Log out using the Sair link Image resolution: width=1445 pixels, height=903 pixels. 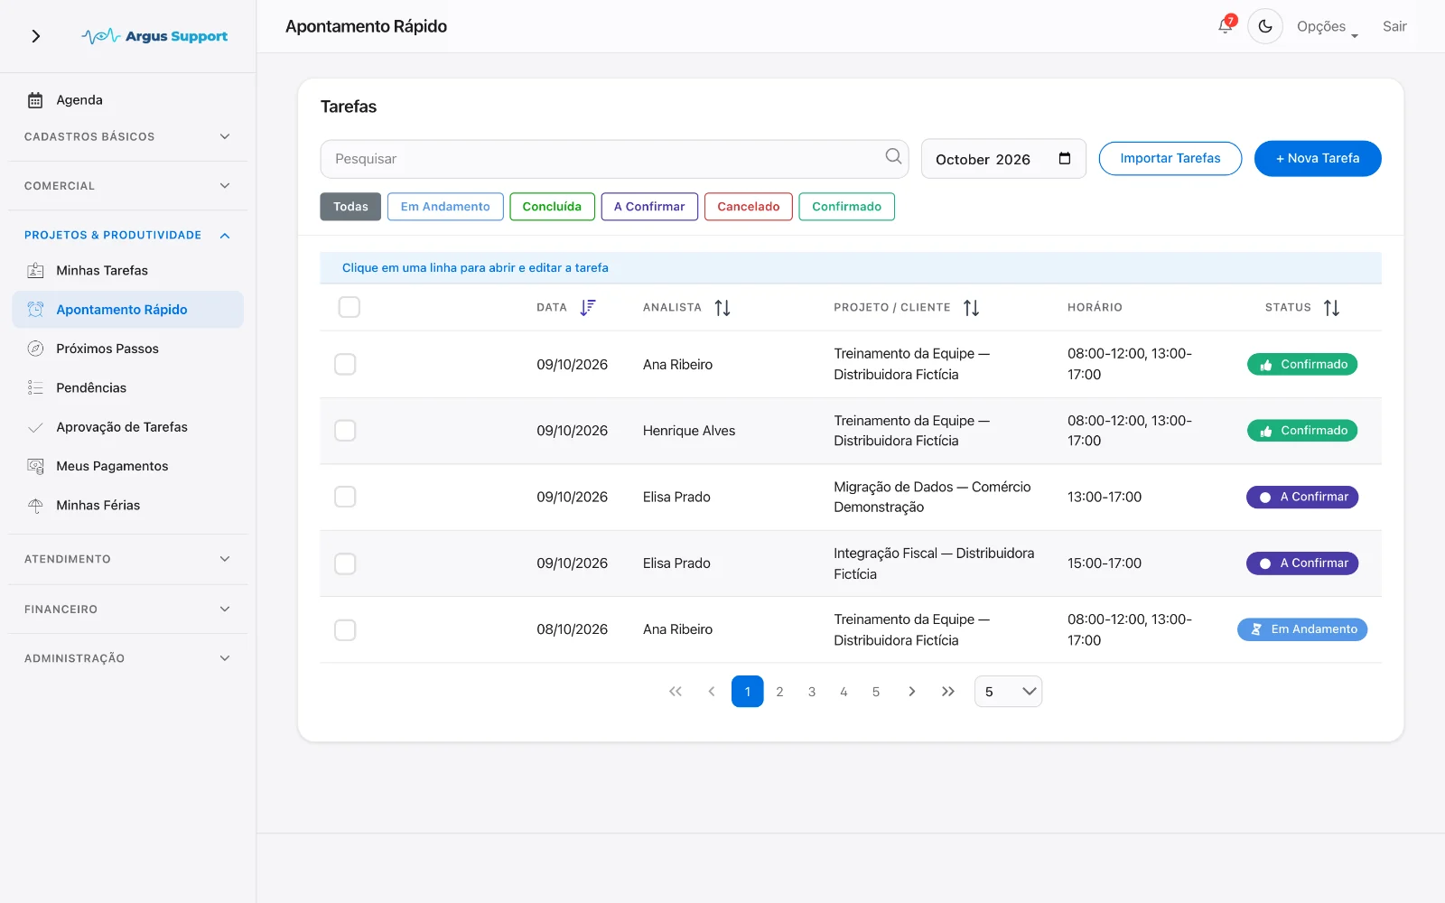coord(1394,27)
